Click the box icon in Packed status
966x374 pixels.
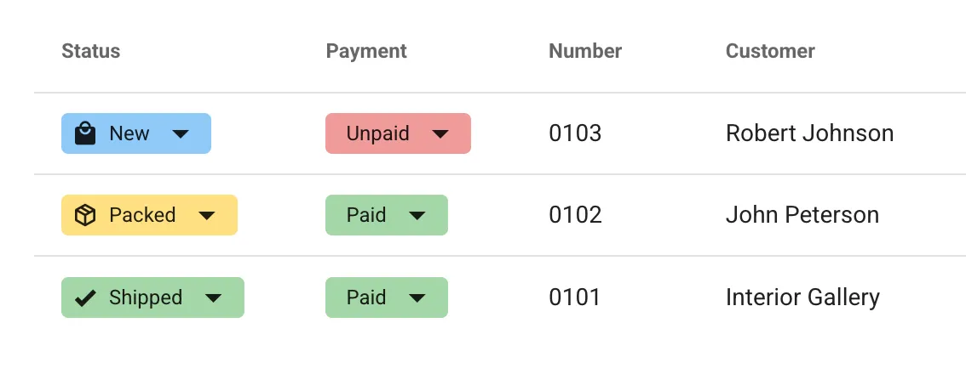pyautogui.click(x=85, y=215)
